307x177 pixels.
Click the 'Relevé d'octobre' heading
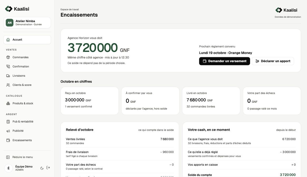(x=80, y=130)
